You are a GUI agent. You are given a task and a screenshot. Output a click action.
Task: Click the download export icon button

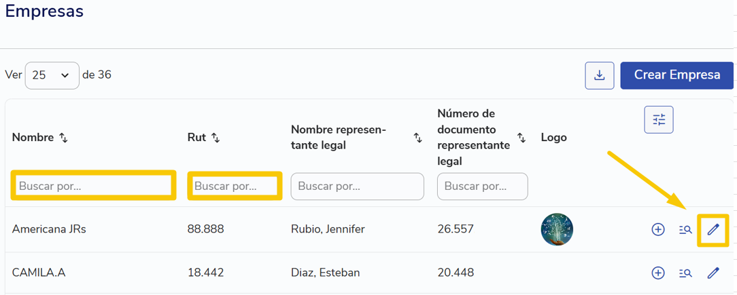tap(599, 75)
